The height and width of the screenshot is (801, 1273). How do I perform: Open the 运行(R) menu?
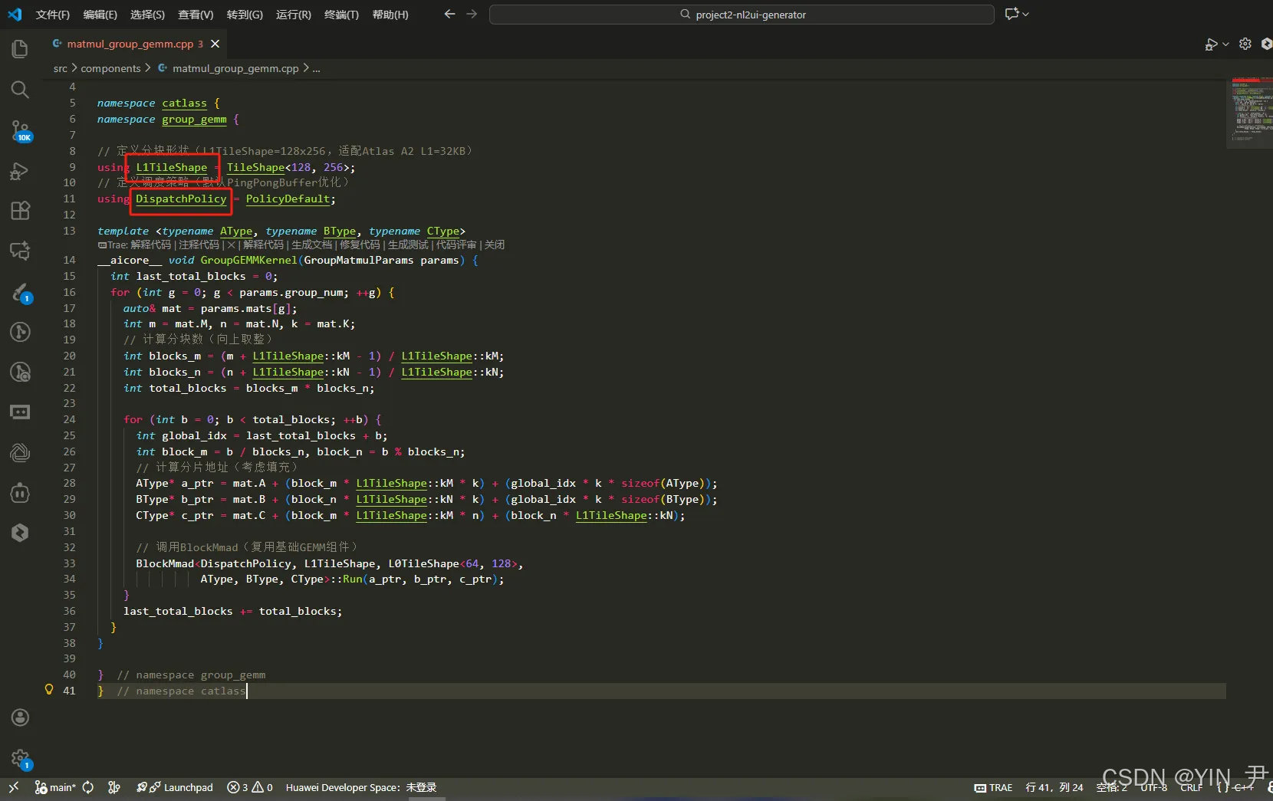click(294, 15)
